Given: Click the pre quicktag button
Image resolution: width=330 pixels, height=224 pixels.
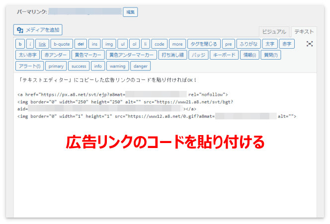Looking at the screenshot, I should coord(228,44).
